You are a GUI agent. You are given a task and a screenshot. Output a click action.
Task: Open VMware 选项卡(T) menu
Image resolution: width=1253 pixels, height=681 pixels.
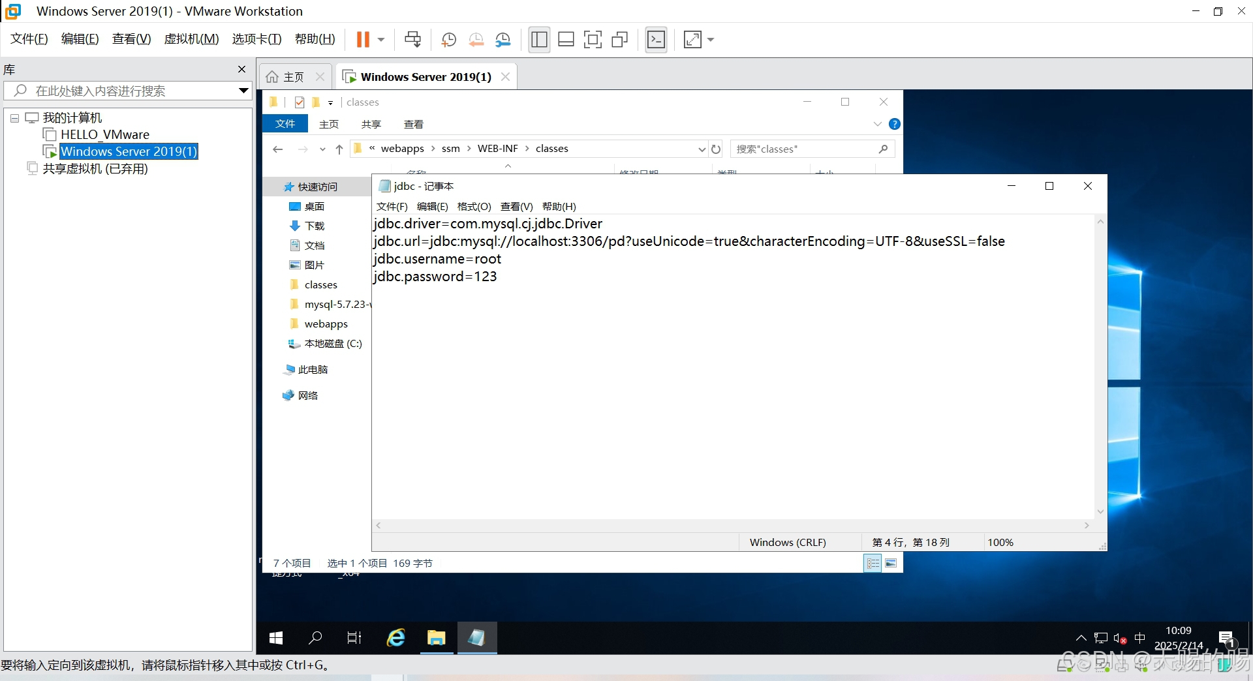click(256, 39)
